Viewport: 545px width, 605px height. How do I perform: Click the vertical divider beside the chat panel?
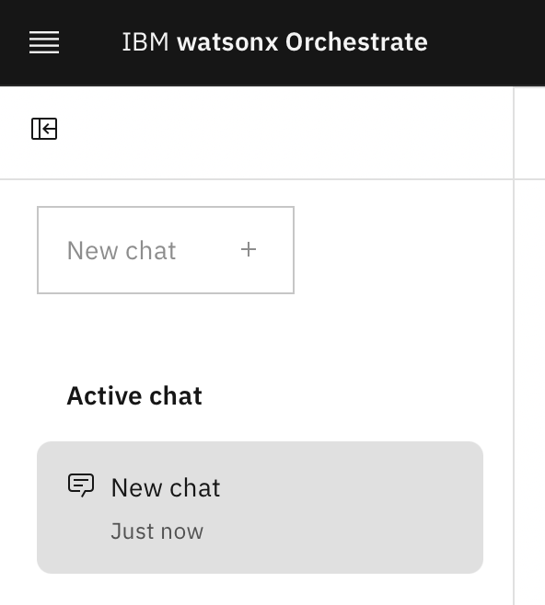tap(514, 348)
